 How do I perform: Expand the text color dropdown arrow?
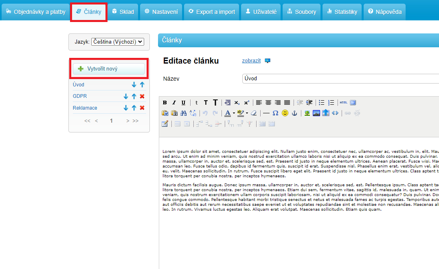pyautogui.click(x=234, y=113)
